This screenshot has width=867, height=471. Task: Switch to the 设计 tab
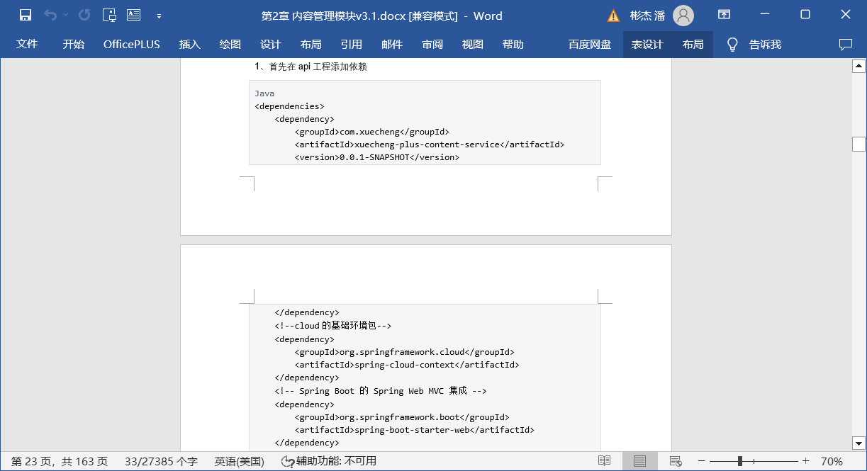pos(271,44)
